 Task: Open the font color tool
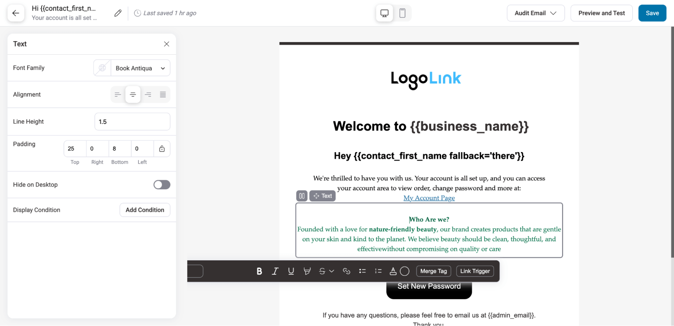pyautogui.click(x=393, y=271)
